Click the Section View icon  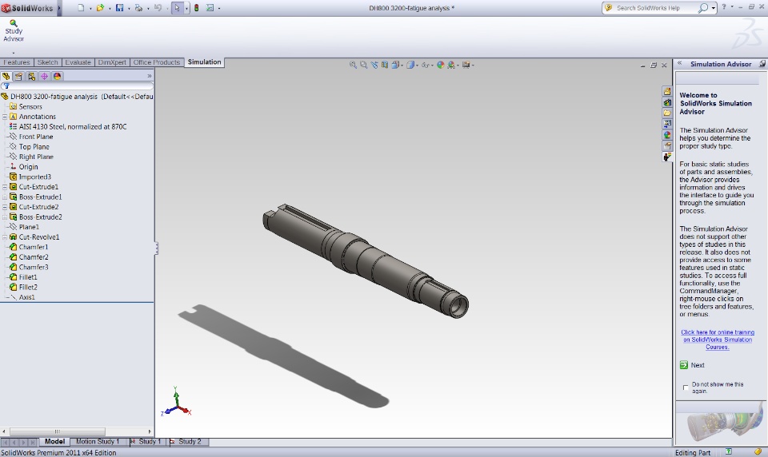(385, 65)
